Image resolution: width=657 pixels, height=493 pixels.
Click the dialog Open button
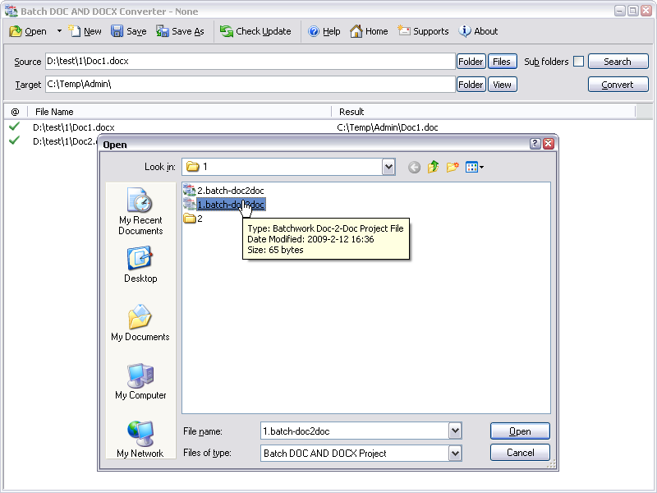[x=520, y=431]
